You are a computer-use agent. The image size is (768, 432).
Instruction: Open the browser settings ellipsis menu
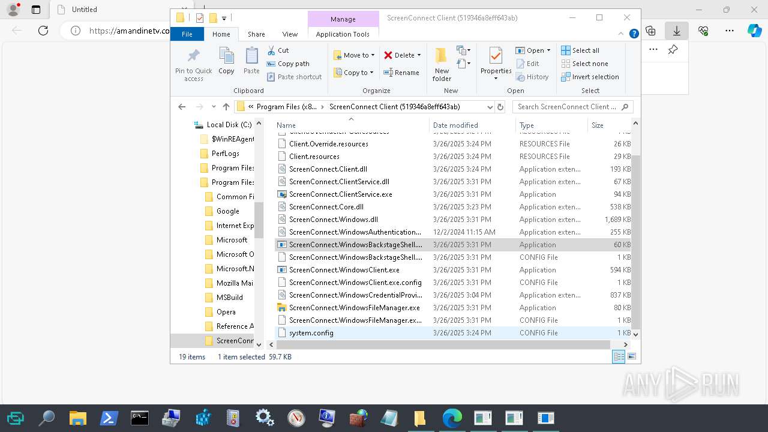pyautogui.click(x=730, y=31)
